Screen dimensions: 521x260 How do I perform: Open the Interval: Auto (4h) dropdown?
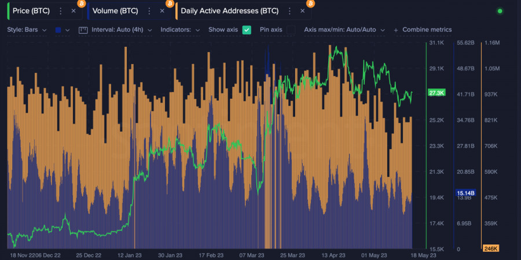pyautogui.click(x=120, y=29)
